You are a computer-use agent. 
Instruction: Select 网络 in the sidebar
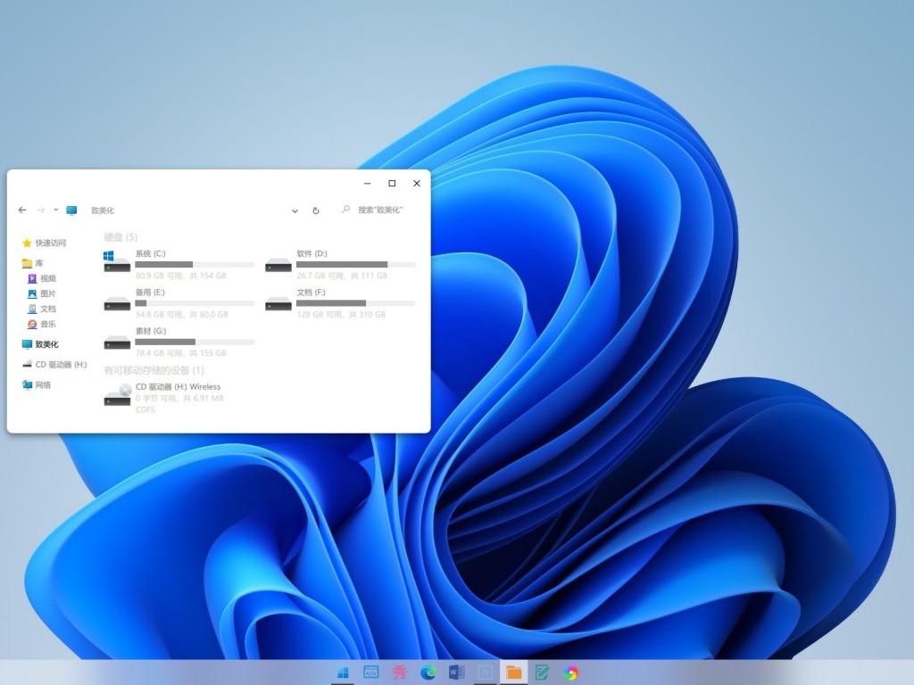(43, 385)
